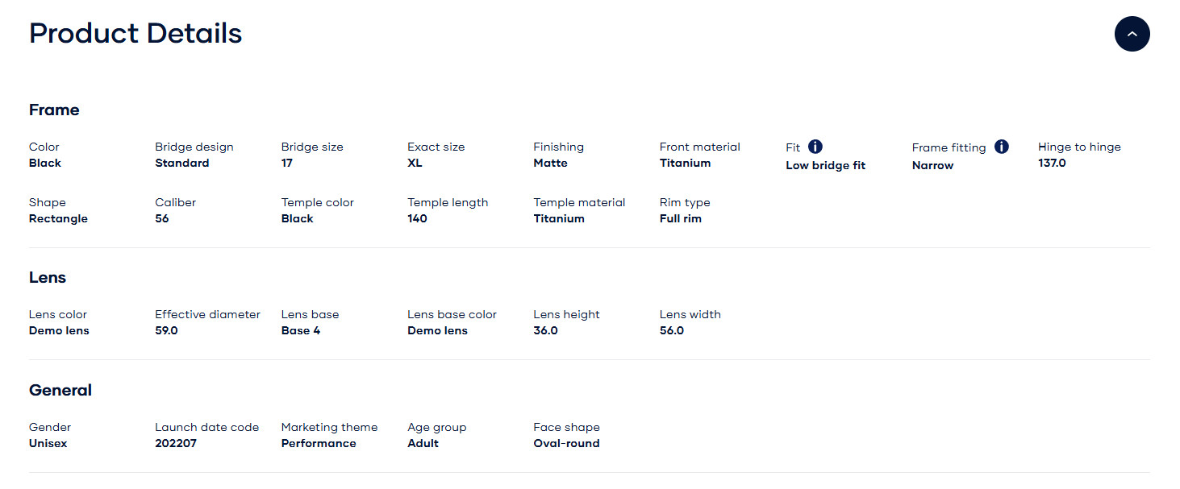
Task: Click the Low bridge fit value
Action: point(825,165)
